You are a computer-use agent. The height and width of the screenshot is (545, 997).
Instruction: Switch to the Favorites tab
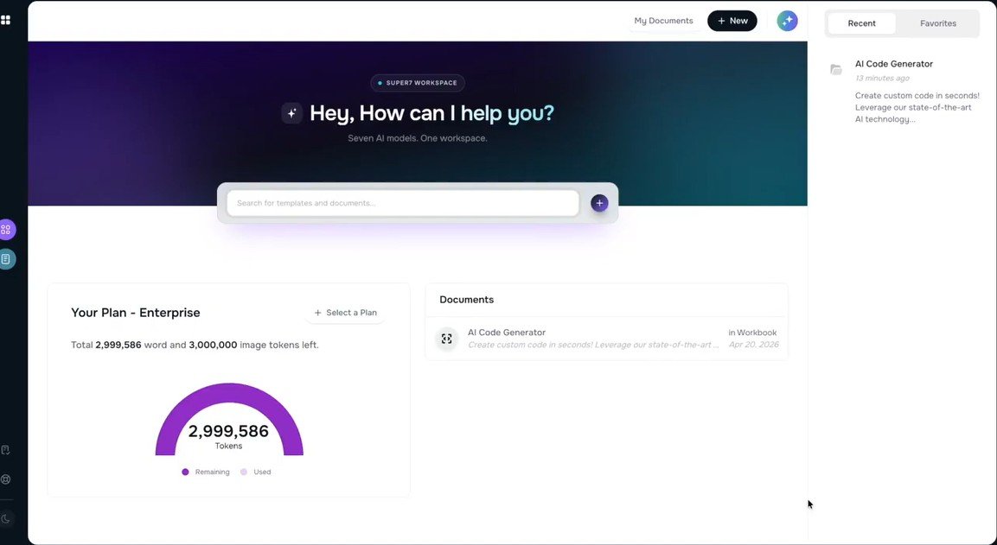[938, 23]
